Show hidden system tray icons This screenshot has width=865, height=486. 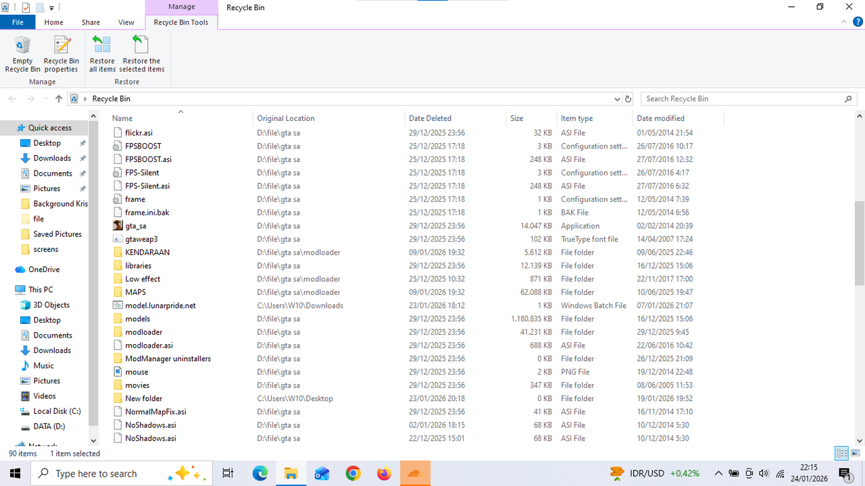718,473
